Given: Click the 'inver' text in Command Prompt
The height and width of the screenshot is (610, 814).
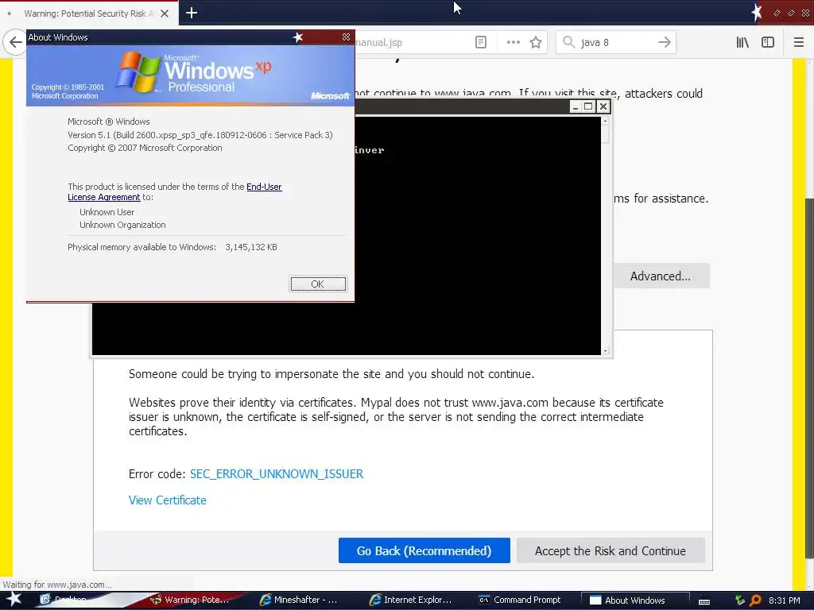Looking at the screenshot, I should (370, 150).
